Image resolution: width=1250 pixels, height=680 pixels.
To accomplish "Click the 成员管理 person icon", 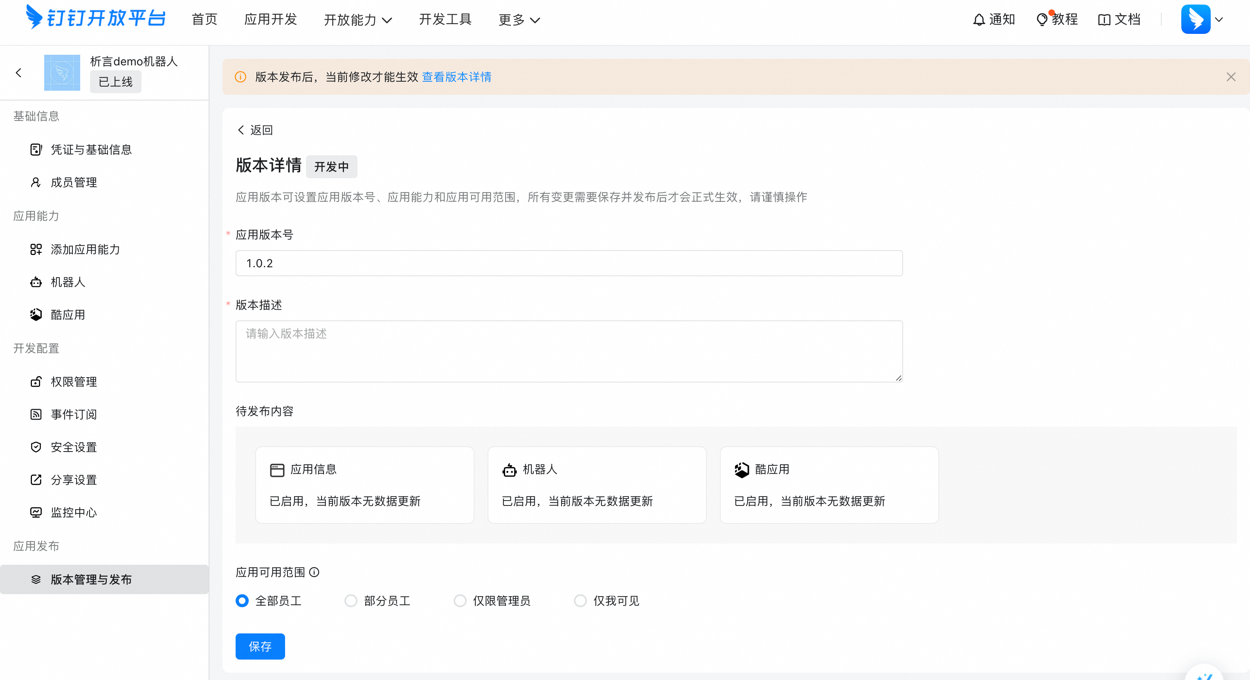I will (x=36, y=182).
